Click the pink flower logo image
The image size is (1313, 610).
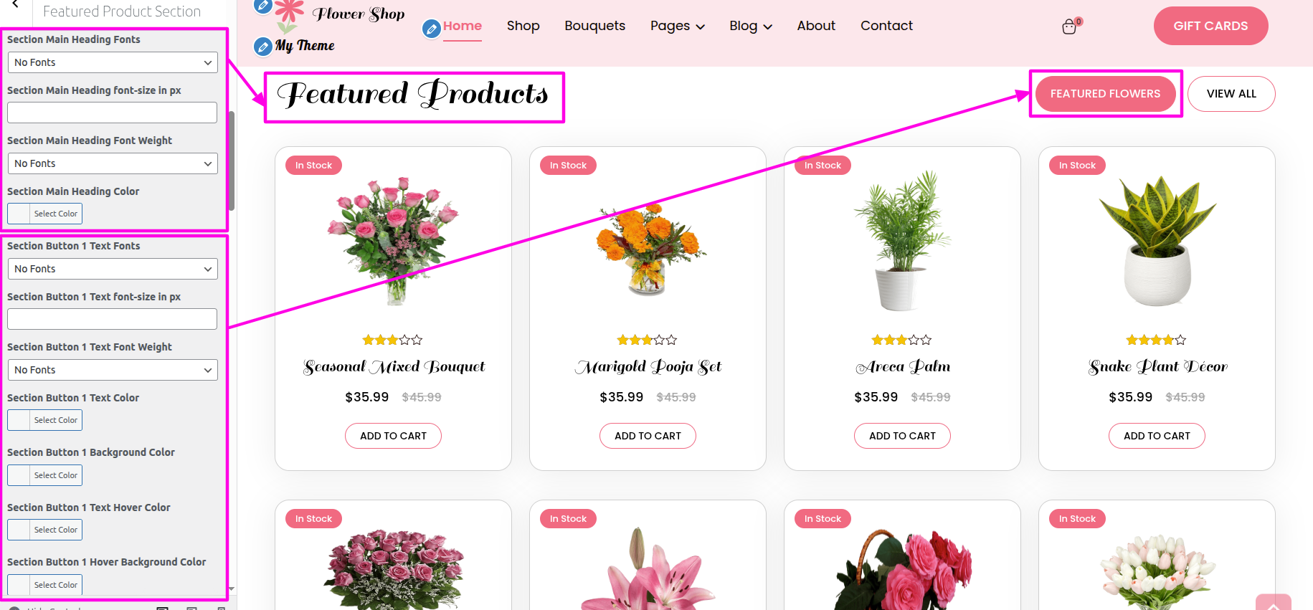289,15
